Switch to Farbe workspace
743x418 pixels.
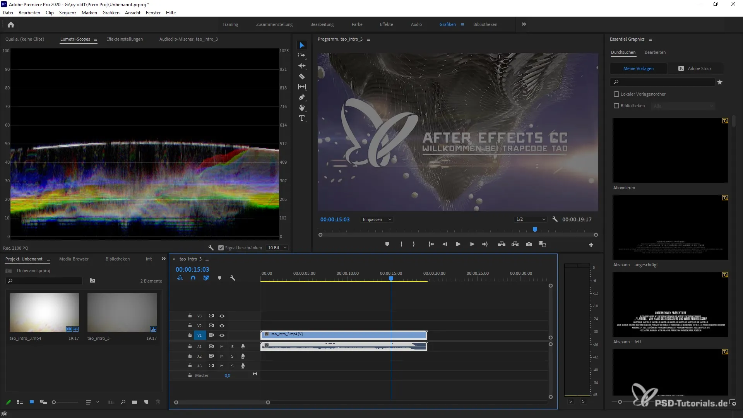coord(357,24)
